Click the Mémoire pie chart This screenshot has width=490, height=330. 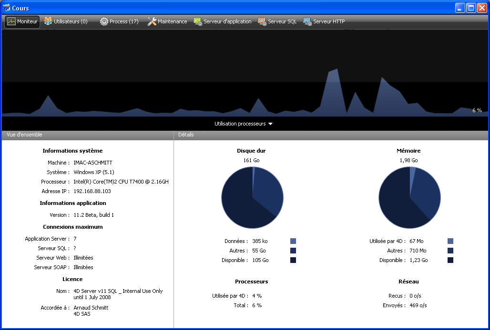[x=409, y=197]
